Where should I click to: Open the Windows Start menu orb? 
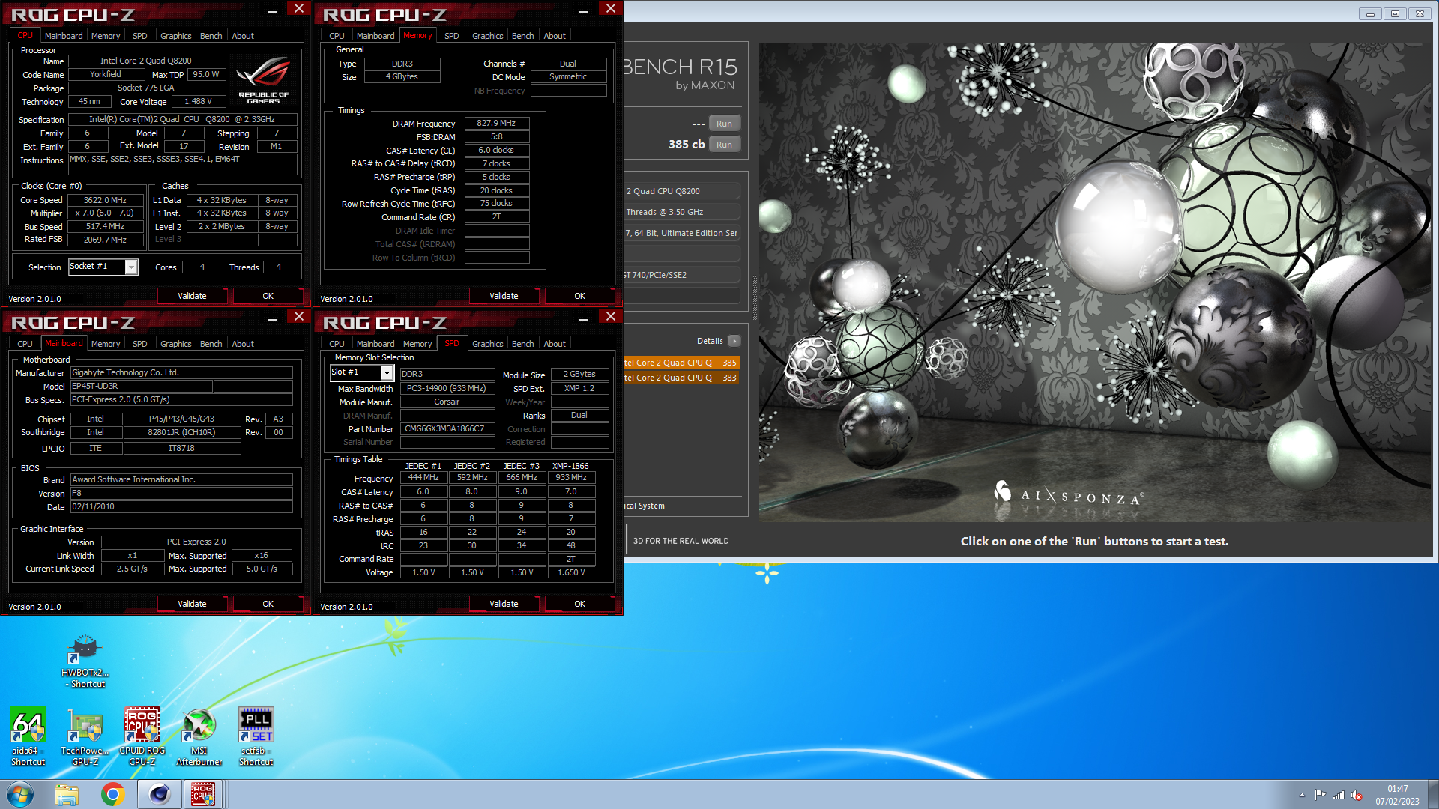click(x=20, y=794)
